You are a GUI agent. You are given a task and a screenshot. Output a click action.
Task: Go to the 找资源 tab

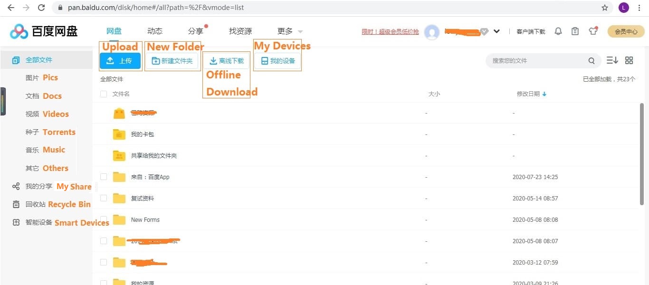pyautogui.click(x=240, y=31)
